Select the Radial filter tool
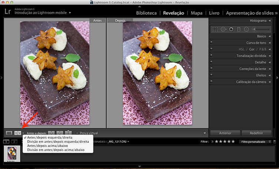279x169 pixels. coord(246,29)
